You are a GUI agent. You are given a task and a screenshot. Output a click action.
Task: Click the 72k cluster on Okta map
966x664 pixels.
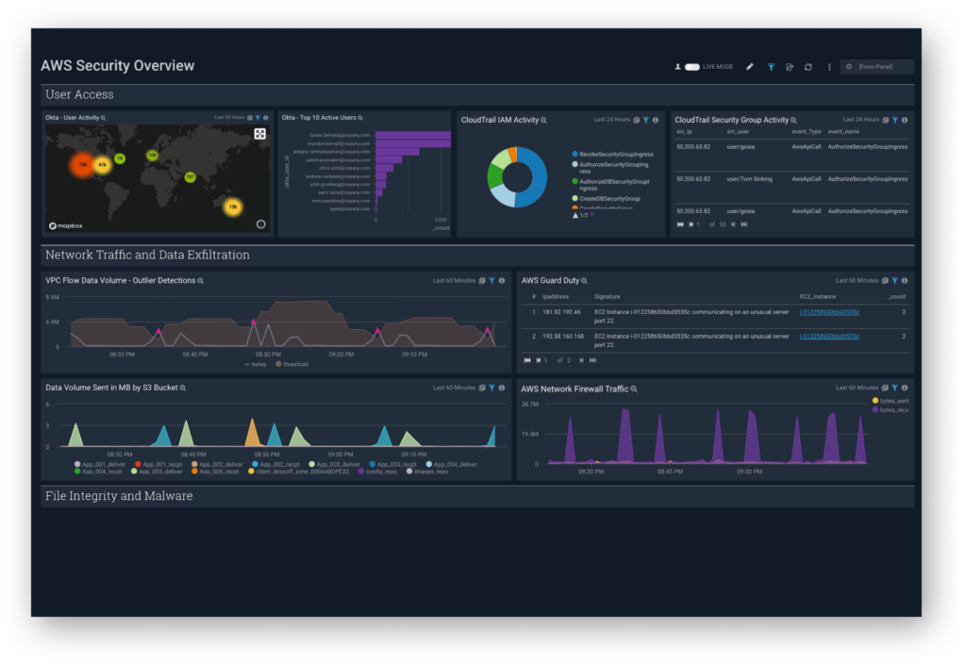click(x=82, y=165)
